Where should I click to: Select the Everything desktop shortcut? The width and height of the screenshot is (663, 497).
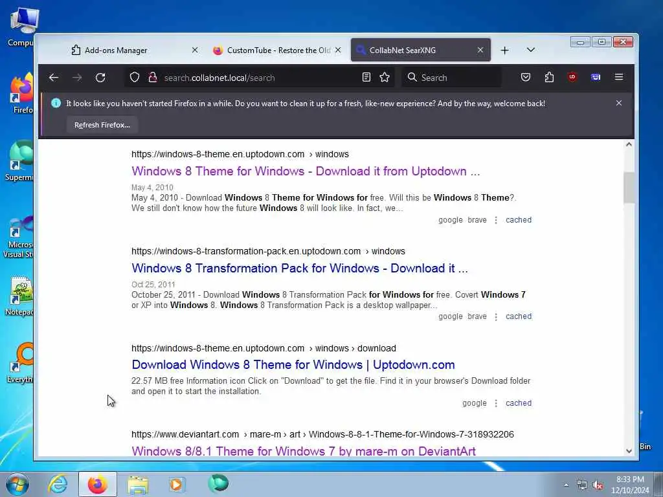coord(20,364)
